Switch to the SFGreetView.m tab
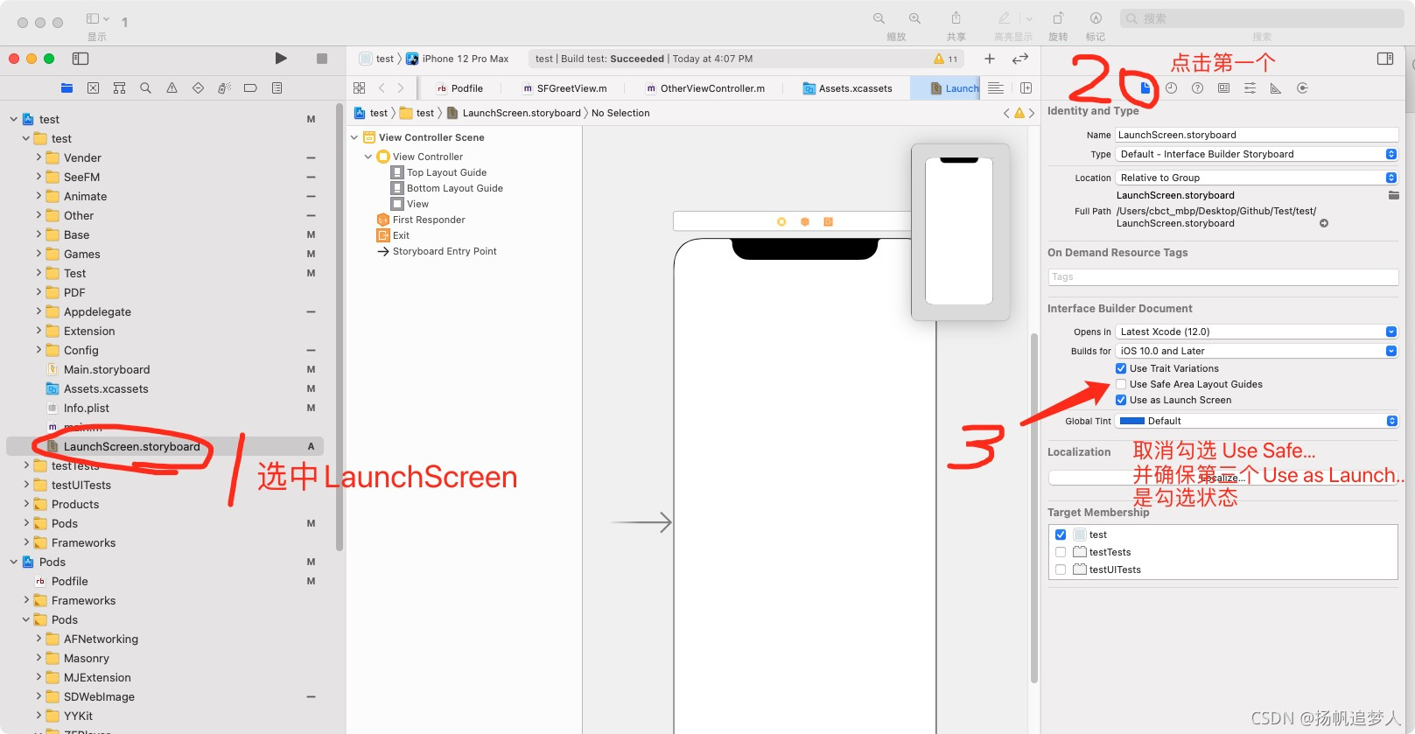The height and width of the screenshot is (734, 1415). (x=564, y=88)
